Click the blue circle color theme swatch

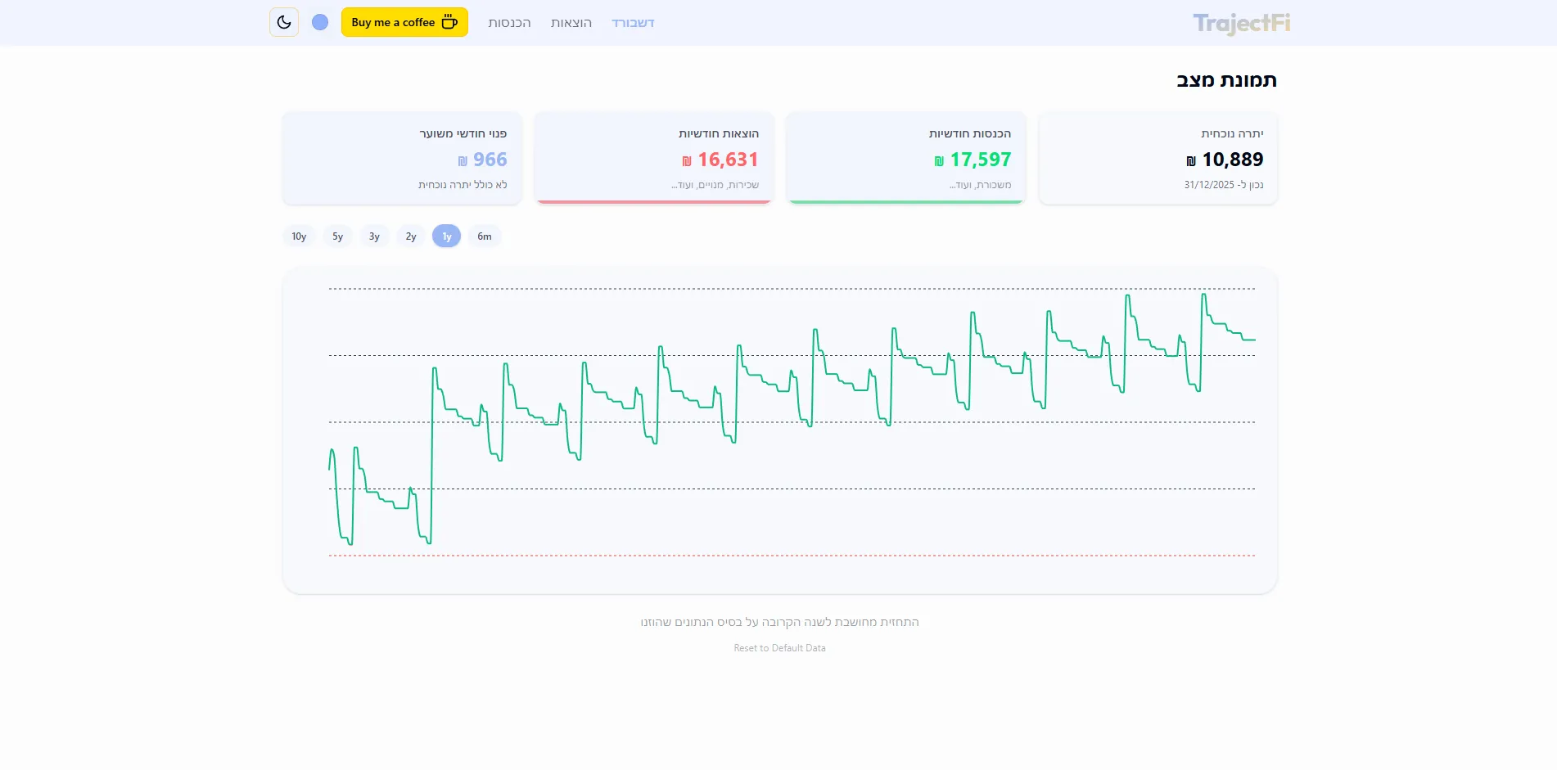coord(320,22)
